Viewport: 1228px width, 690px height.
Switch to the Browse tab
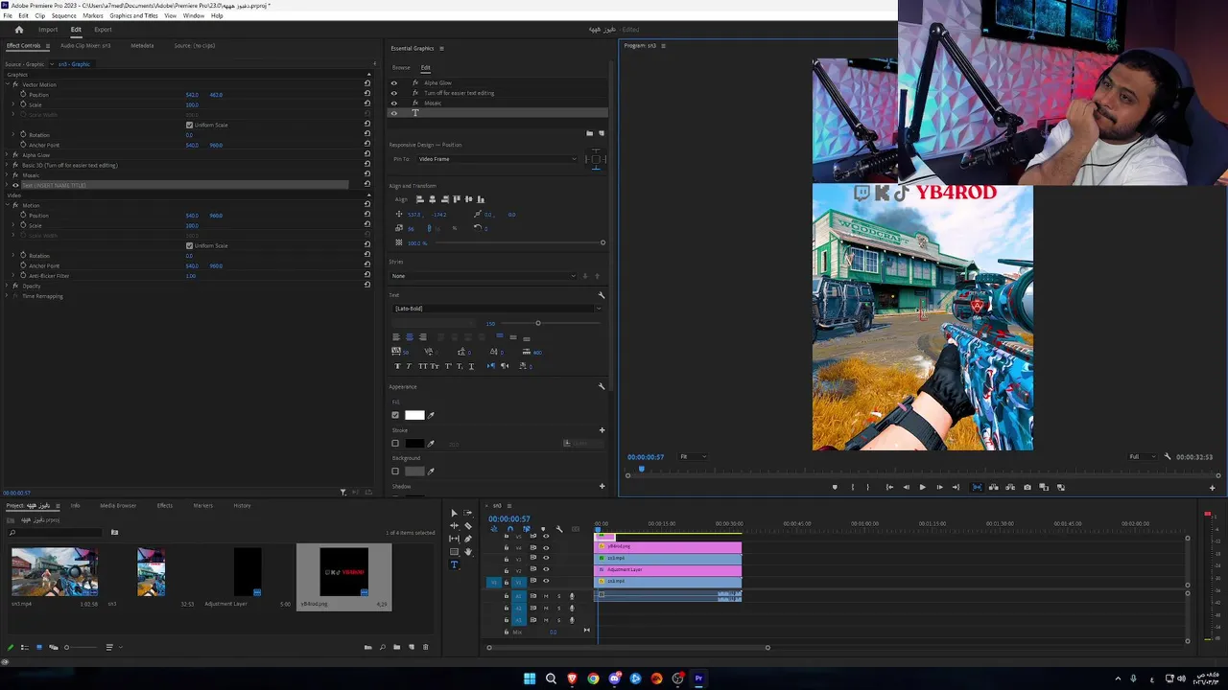(x=401, y=67)
